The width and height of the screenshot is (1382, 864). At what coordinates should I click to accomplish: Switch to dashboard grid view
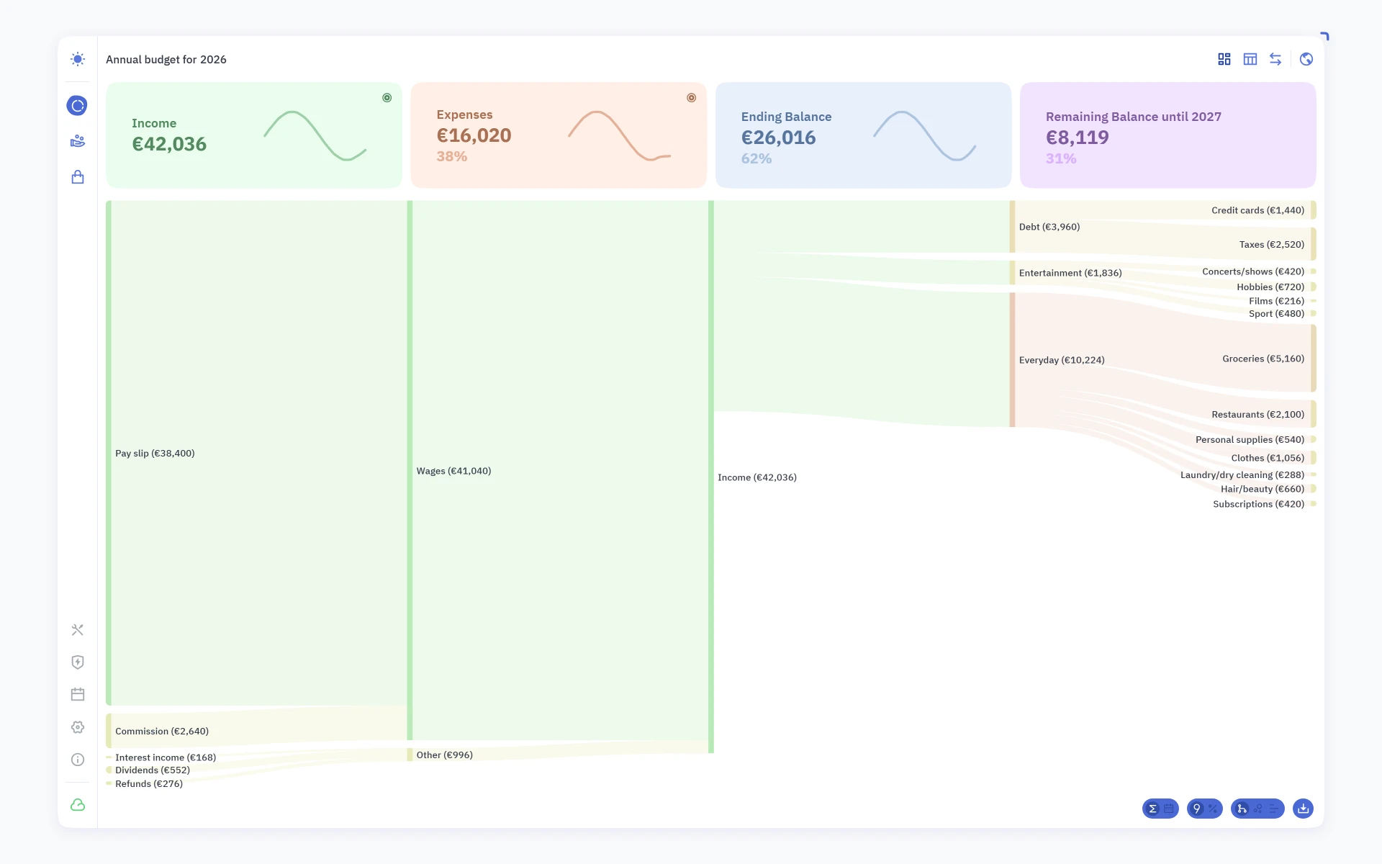pos(1224,59)
